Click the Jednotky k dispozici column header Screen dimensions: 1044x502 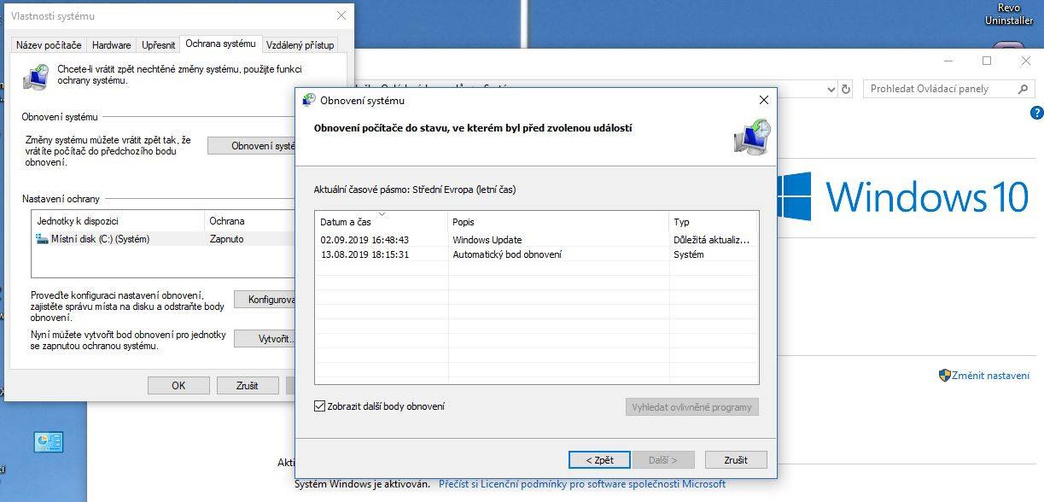118,221
